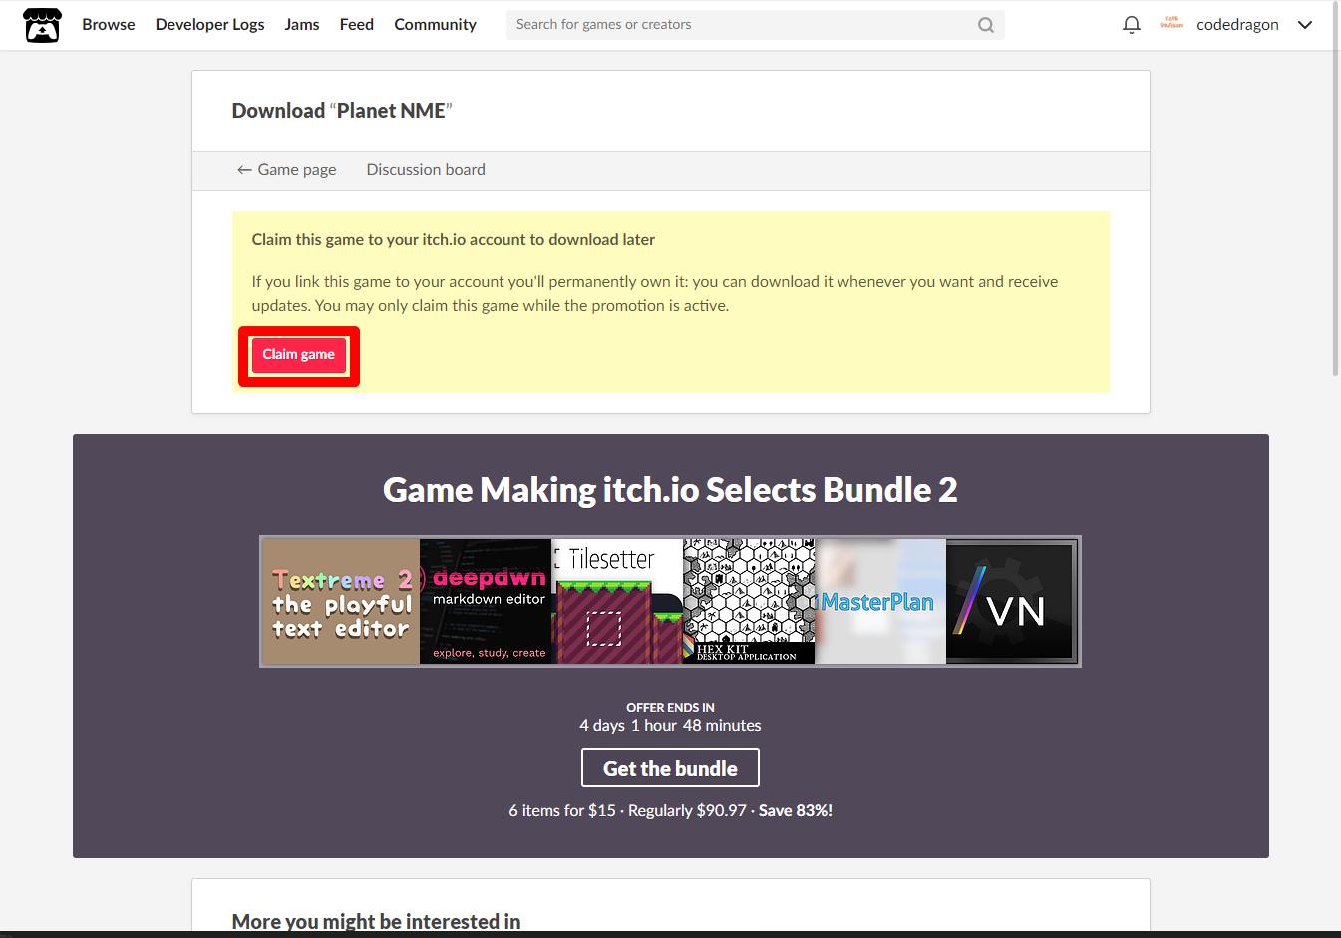This screenshot has height=938, width=1341.
Task: Click the Get the bundle button
Action: click(x=670, y=768)
